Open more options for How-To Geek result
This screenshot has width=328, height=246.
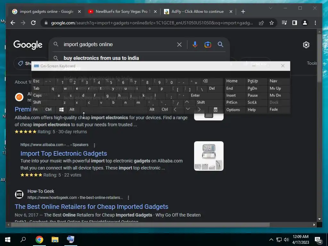(x=128, y=197)
